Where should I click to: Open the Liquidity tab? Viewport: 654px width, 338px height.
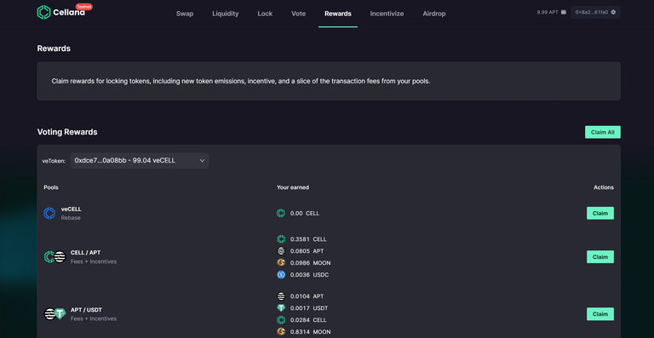click(225, 14)
